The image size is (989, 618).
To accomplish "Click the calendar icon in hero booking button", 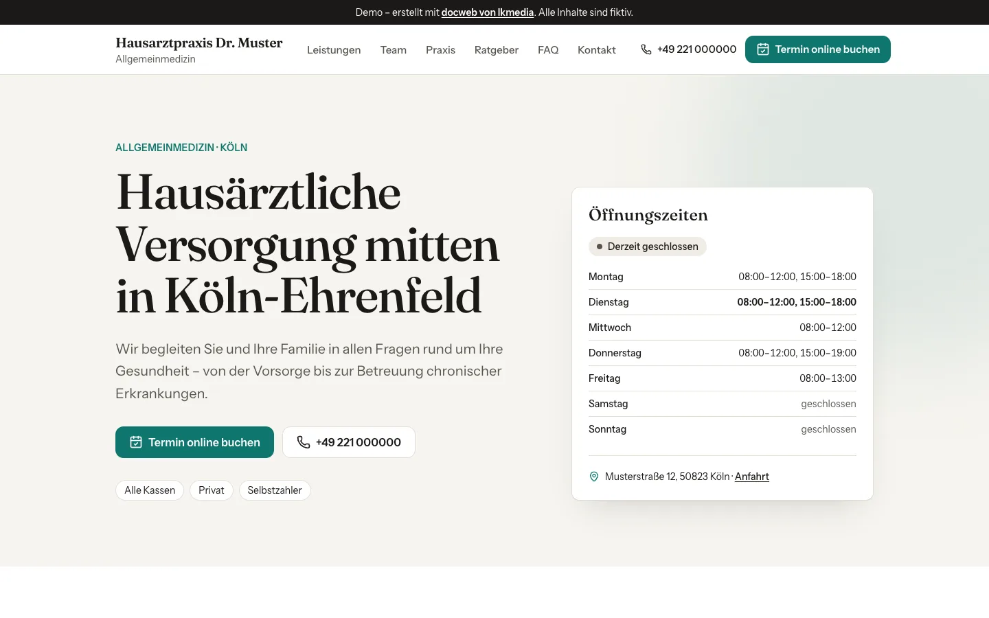I will [x=136, y=442].
